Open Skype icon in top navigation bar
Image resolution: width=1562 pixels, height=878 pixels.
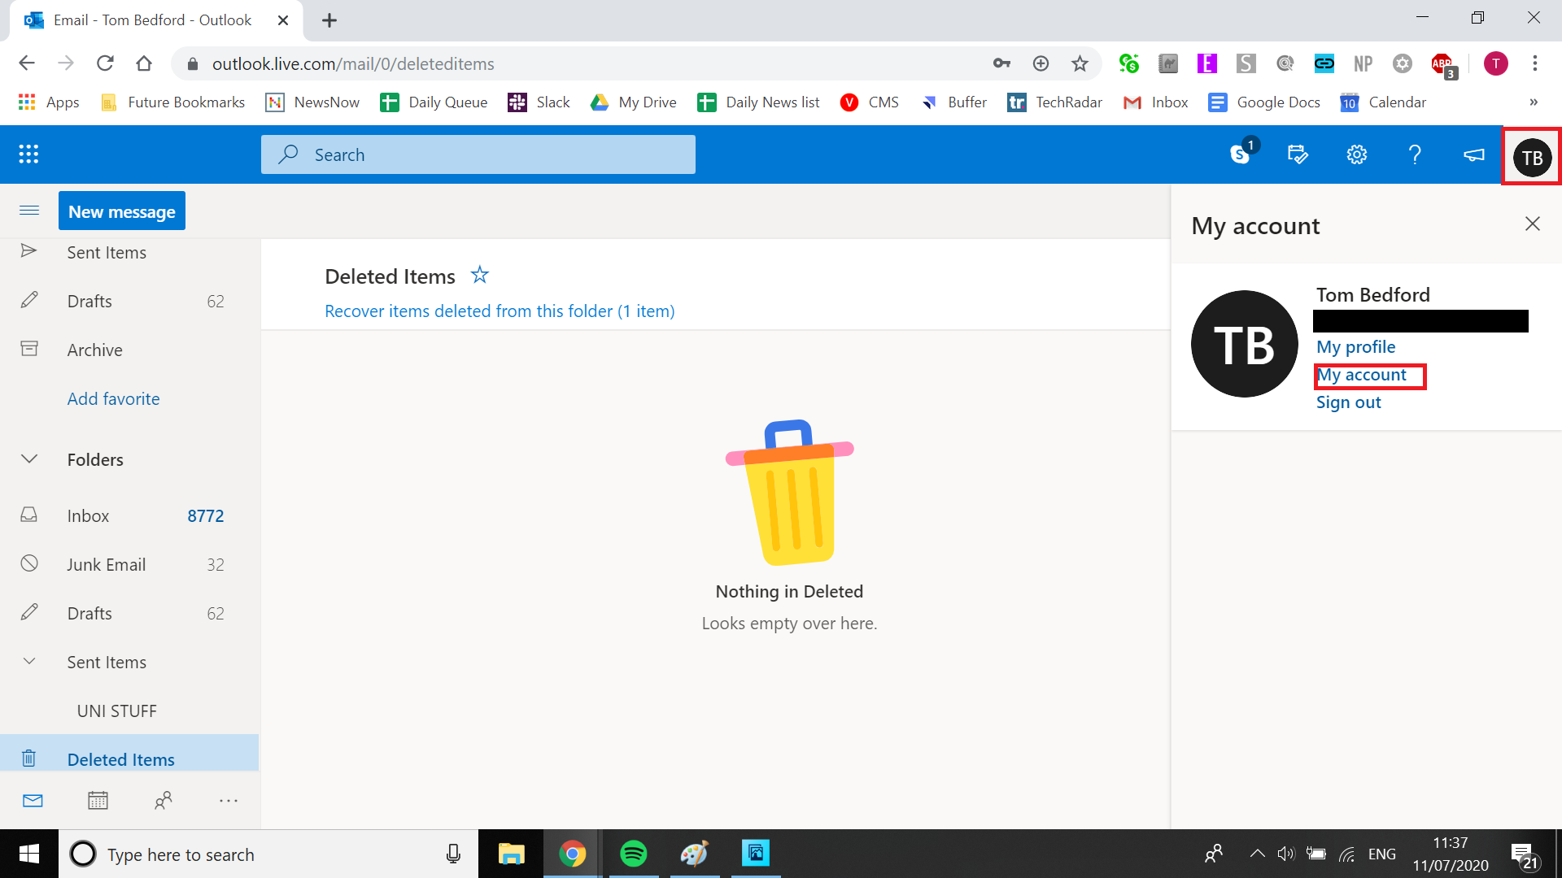coord(1239,154)
